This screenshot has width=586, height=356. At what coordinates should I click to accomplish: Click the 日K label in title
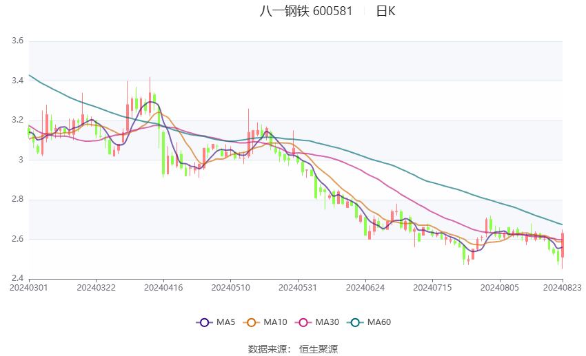[x=385, y=11]
